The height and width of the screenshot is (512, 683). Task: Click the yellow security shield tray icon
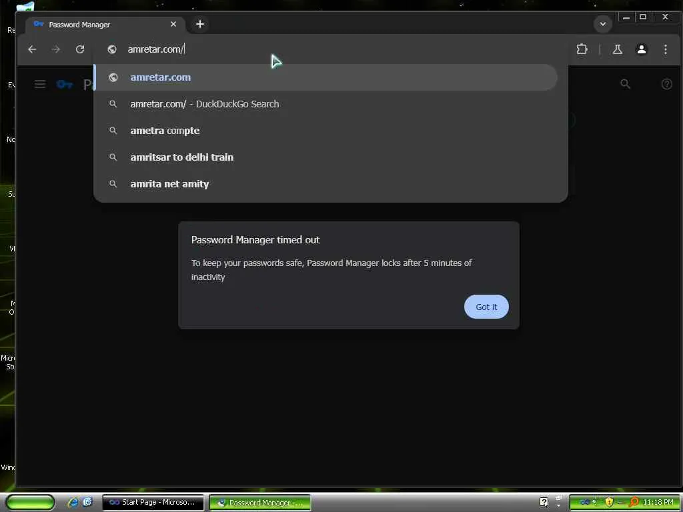(609, 502)
